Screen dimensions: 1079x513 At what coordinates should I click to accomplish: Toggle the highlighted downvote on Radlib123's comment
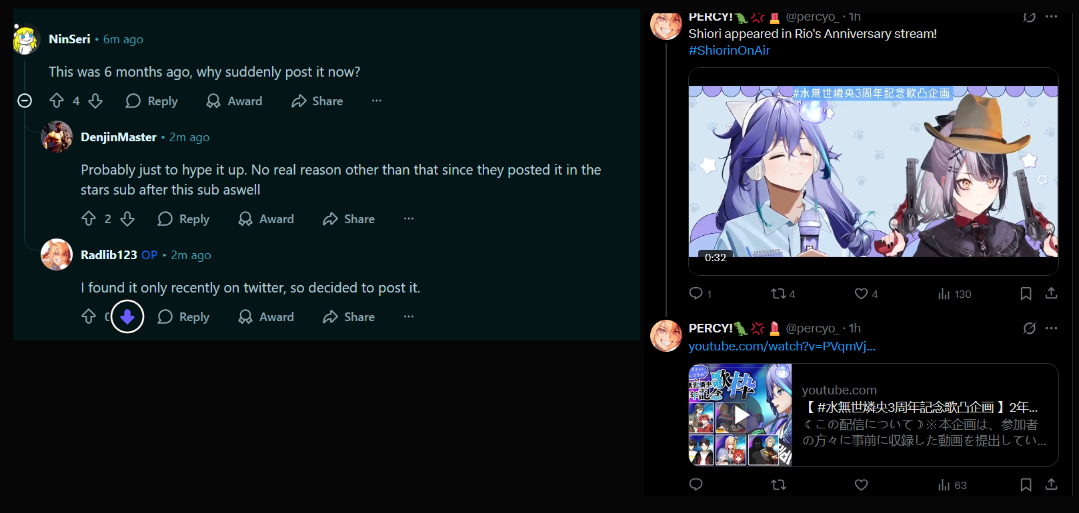tap(127, 316)
